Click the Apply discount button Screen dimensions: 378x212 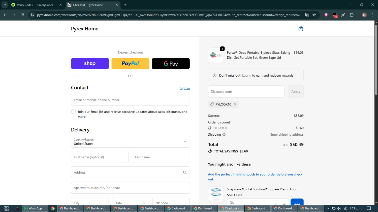(296, 92)
